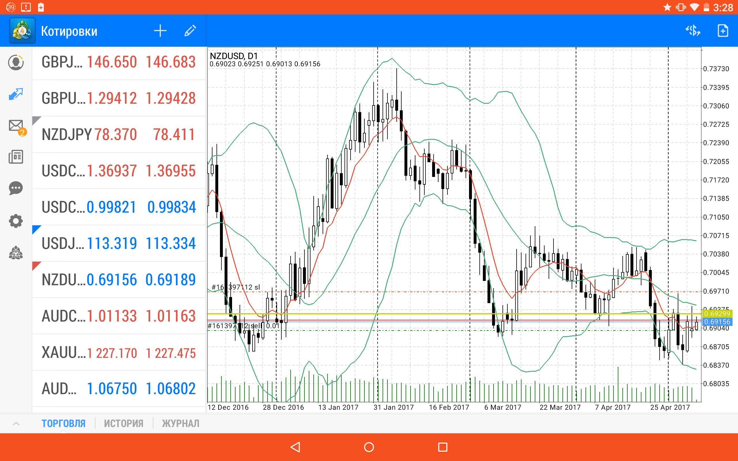Edit the quotes list with the pencil icon
This screenshot has width=738, height=461.
point(190,31)
